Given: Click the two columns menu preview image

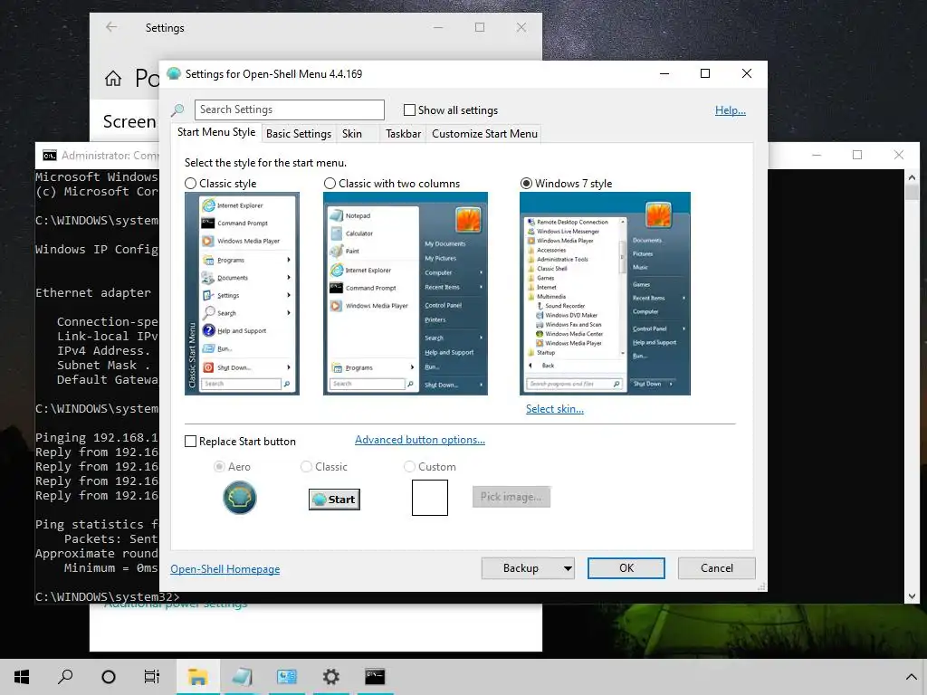Looking at the screenshot, I should (406, 294).
